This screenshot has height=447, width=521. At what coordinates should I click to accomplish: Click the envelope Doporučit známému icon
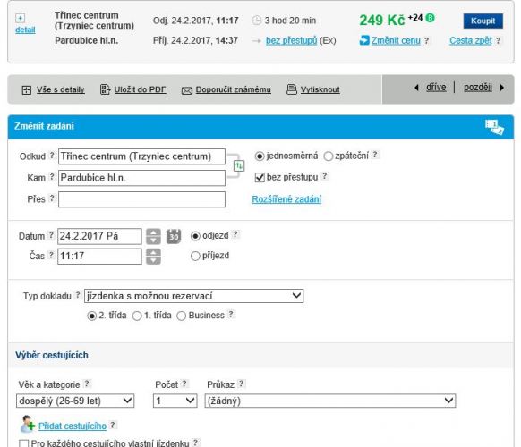click(187, 90)
